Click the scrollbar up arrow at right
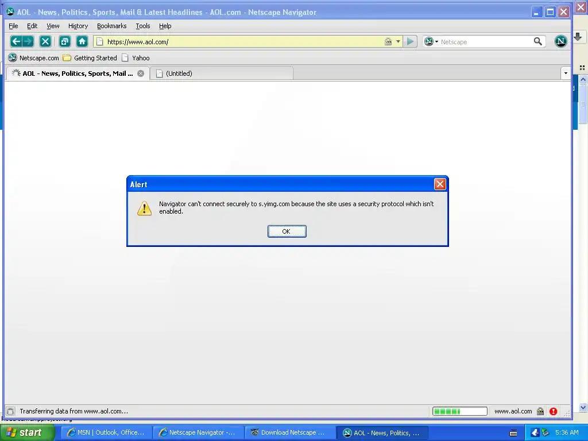The width and height of the screenshot is (588, 441). pyautogui.click(x=583, y=79)
